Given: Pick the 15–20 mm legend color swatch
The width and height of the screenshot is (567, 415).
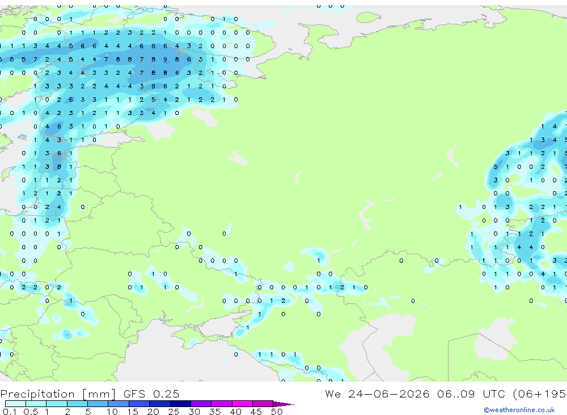Looking at the screenshot, I should point(139,404).
